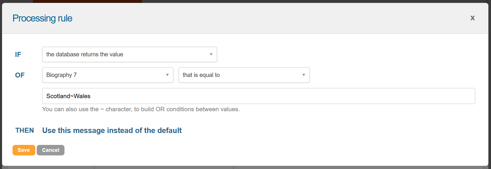The height and width of the screenshot is (169, 491).
Task: Click the word 'Scotland' in the value field
Action: coord(58,96)
